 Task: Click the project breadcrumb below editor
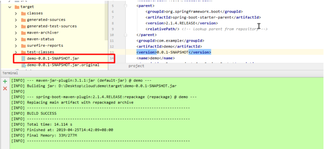click(x=136, y=66)
